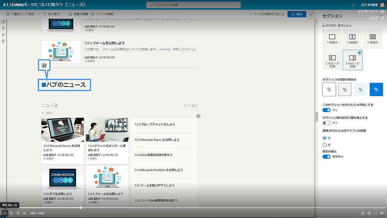The image size is (387, 218).
Task: Open 1.3.3.ファイルの保管場所を知ろう item
Action: [156, 201]
